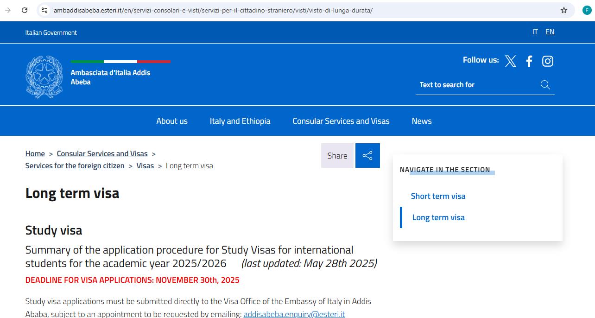Screen dimensions: 595x318
Task: Open the share options icon
Action: click(x=367, y=155)
